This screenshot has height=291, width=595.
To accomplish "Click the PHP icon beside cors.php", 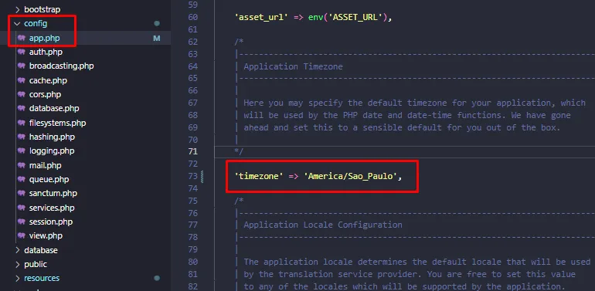I will point(22,94).
